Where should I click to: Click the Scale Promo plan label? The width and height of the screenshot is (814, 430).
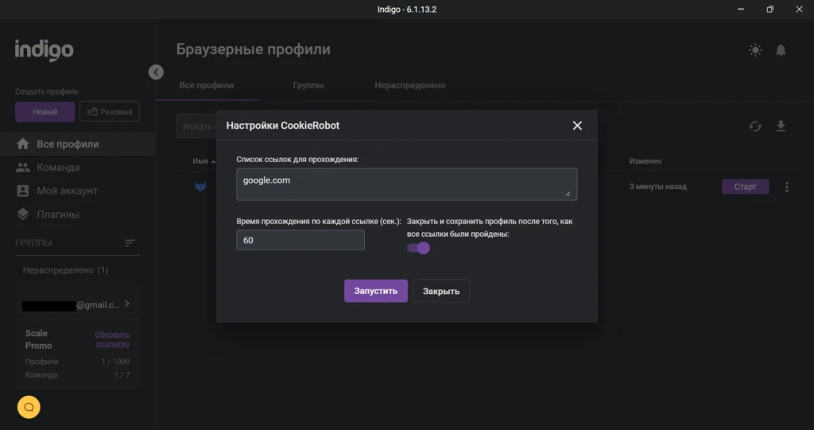[x=38, y=339]
